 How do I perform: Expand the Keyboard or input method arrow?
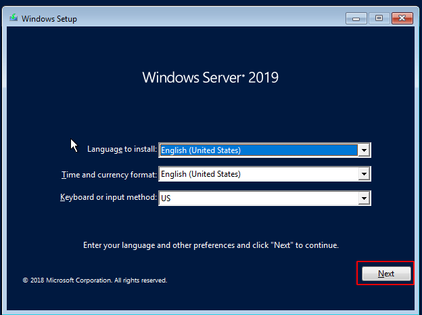click(364, 198)
